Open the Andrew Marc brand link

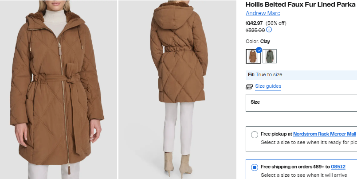(263, 13)
